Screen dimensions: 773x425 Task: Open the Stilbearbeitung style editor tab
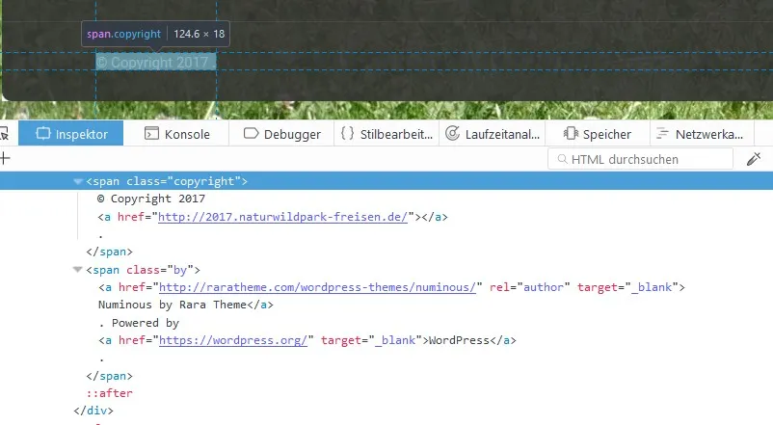tap(386, 134)
